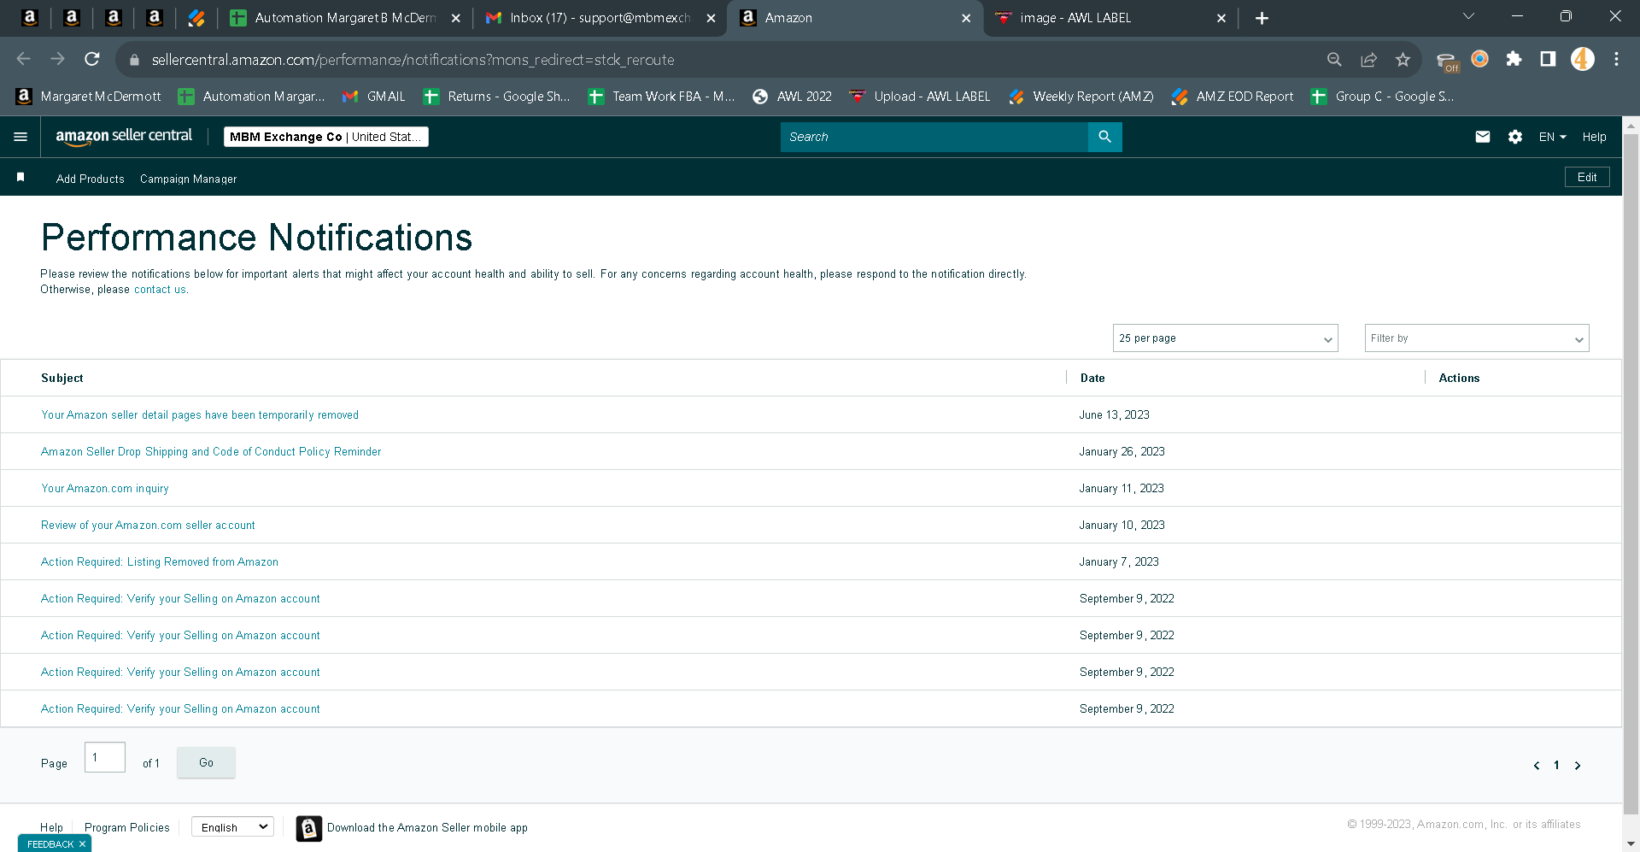Open the English language selector in footer
The width and height of the screenshot is (1640, 852).
coord(232,827)
